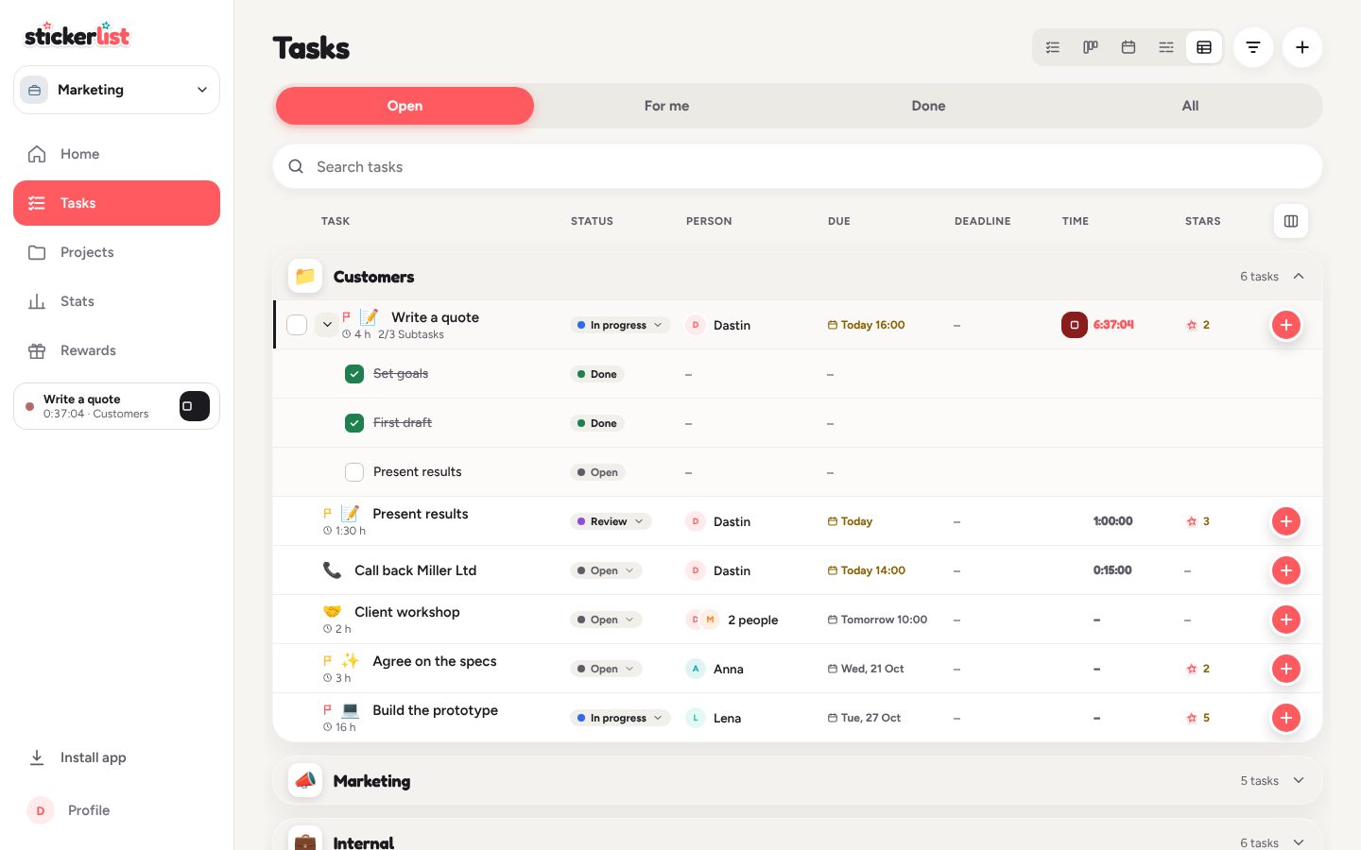1361x850 pixels.
Task: Switch to the Done tab
Action: point(928,106)
